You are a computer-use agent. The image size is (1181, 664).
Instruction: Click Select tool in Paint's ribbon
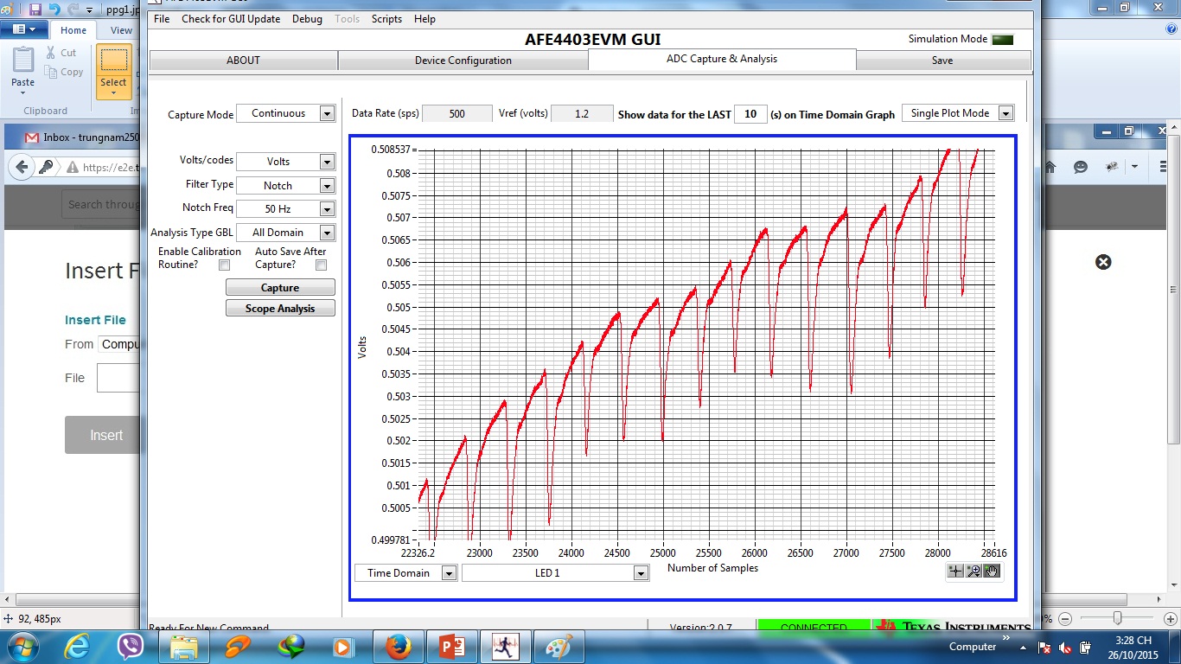113,71
